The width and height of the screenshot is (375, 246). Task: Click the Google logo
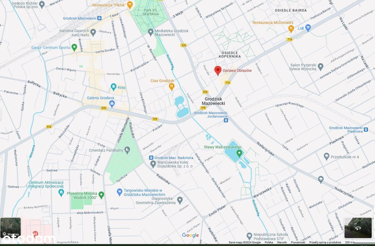(x=190, y=235)
